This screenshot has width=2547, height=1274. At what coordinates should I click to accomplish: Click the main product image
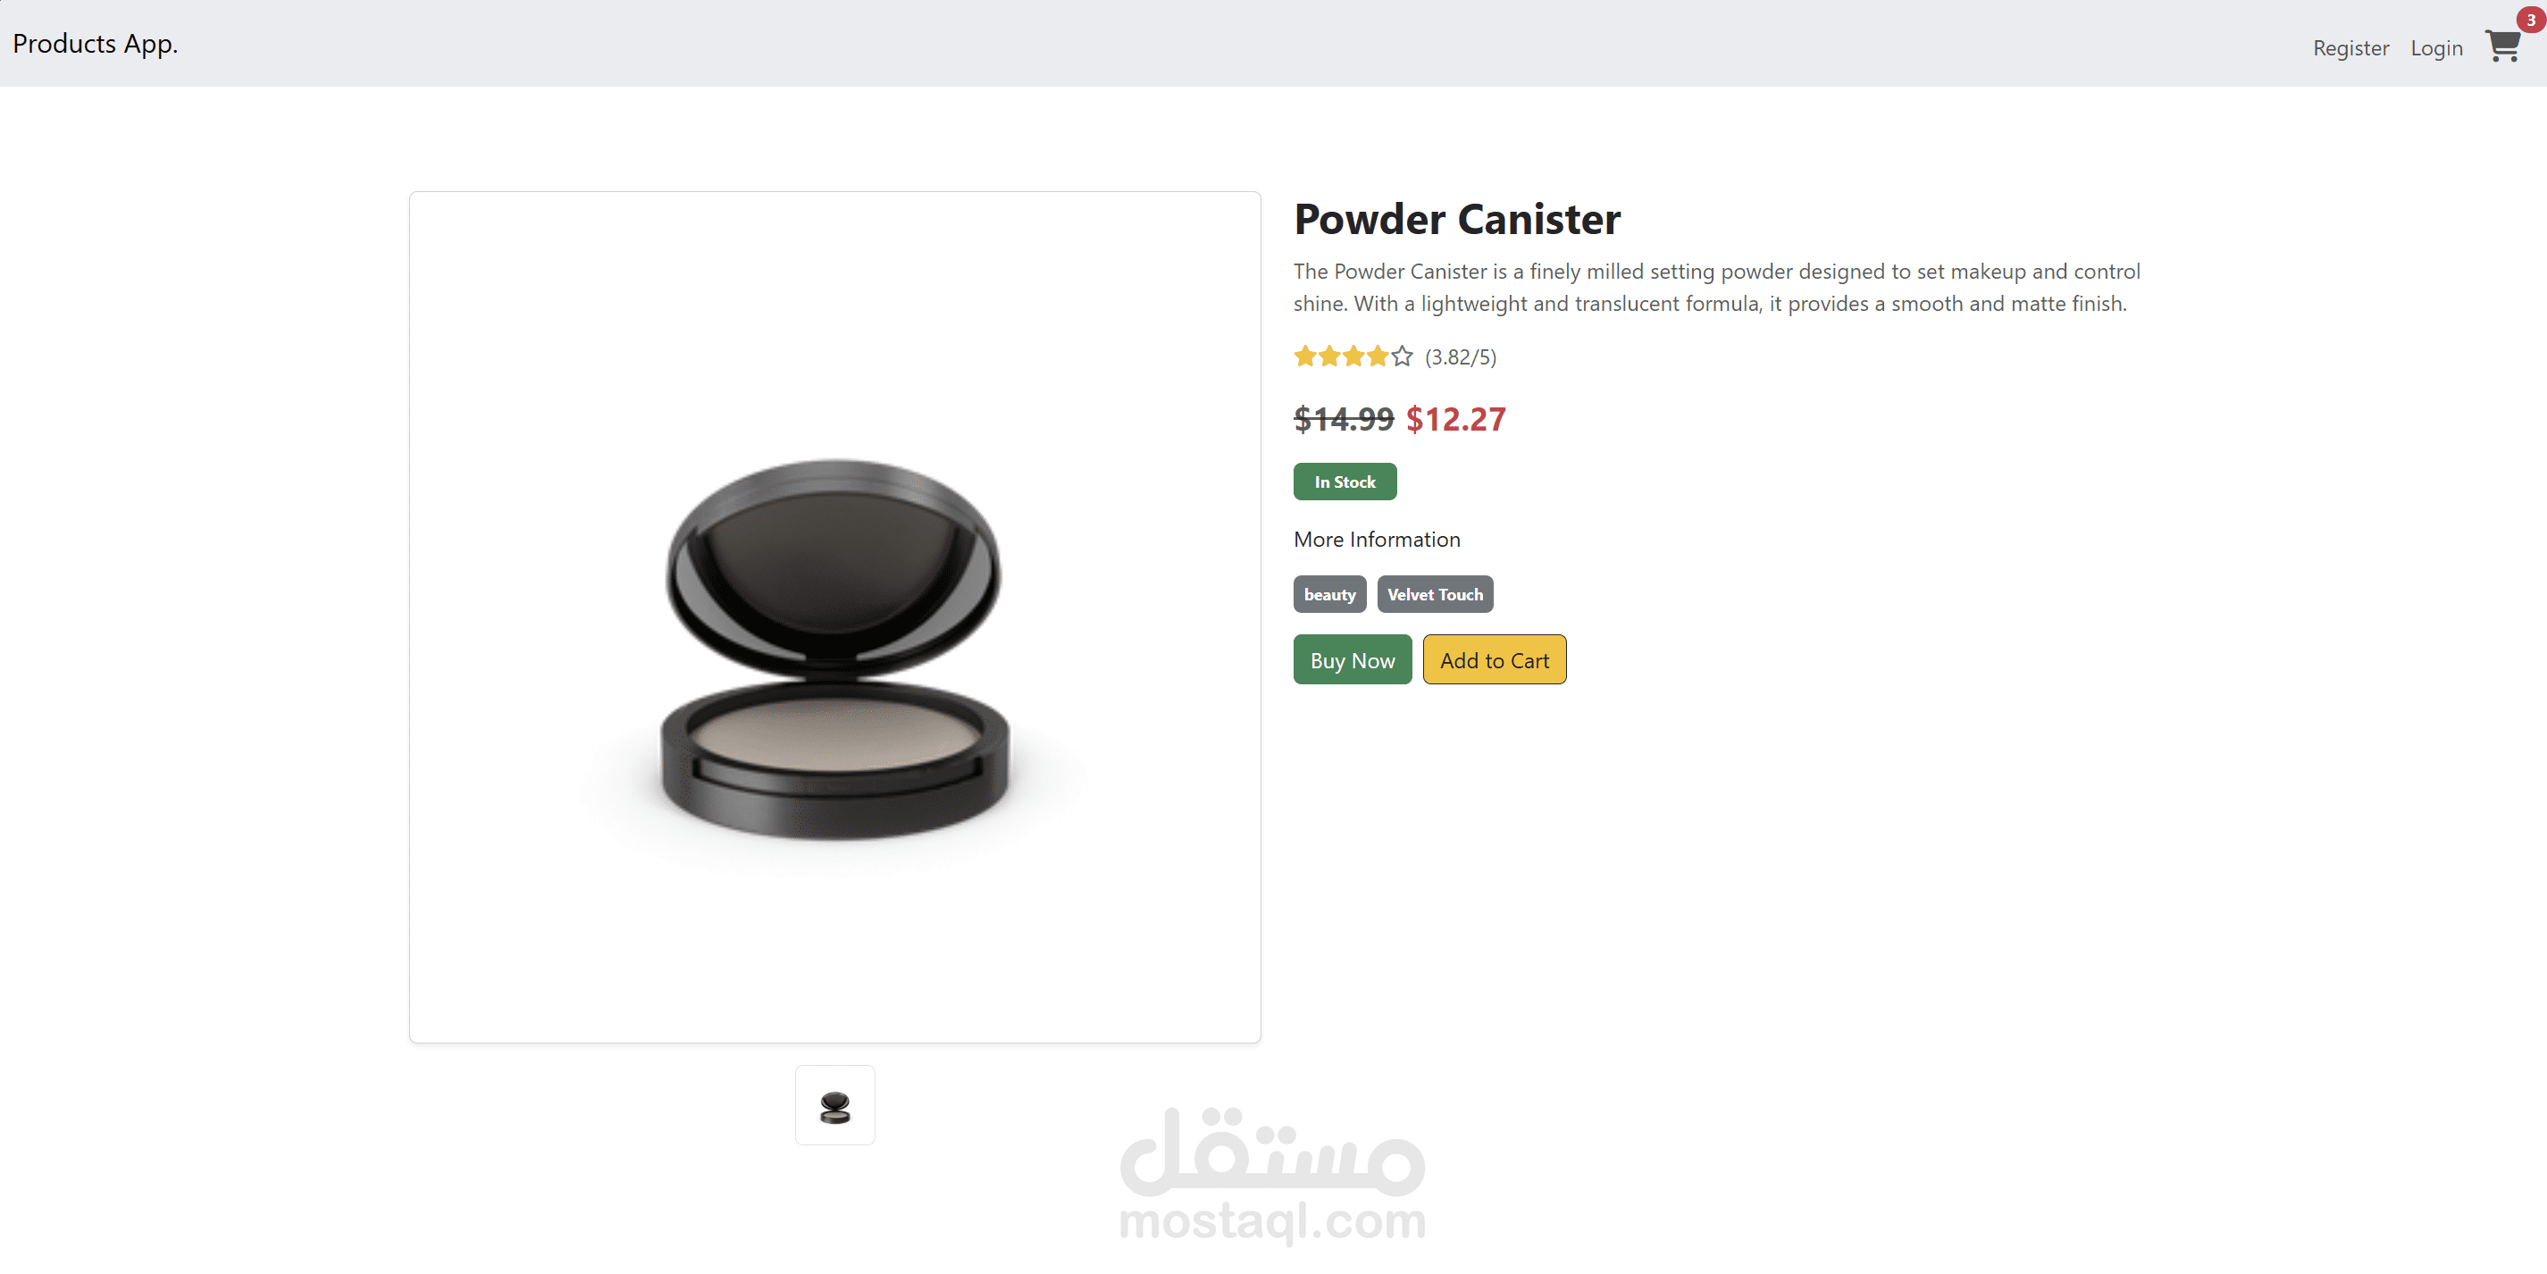[x=834, y=617]
